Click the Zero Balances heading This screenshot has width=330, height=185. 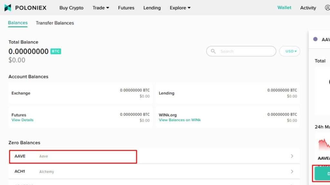click(24, 143)
